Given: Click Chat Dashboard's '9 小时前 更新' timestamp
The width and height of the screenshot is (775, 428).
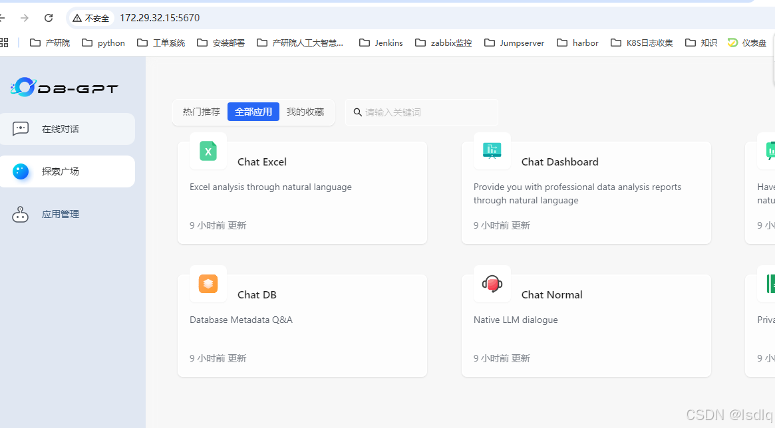Looking at the screenshot, I should coord(502,225).
